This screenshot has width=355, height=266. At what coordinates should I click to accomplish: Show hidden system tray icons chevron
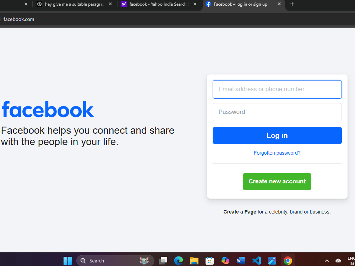pos(327,261)
